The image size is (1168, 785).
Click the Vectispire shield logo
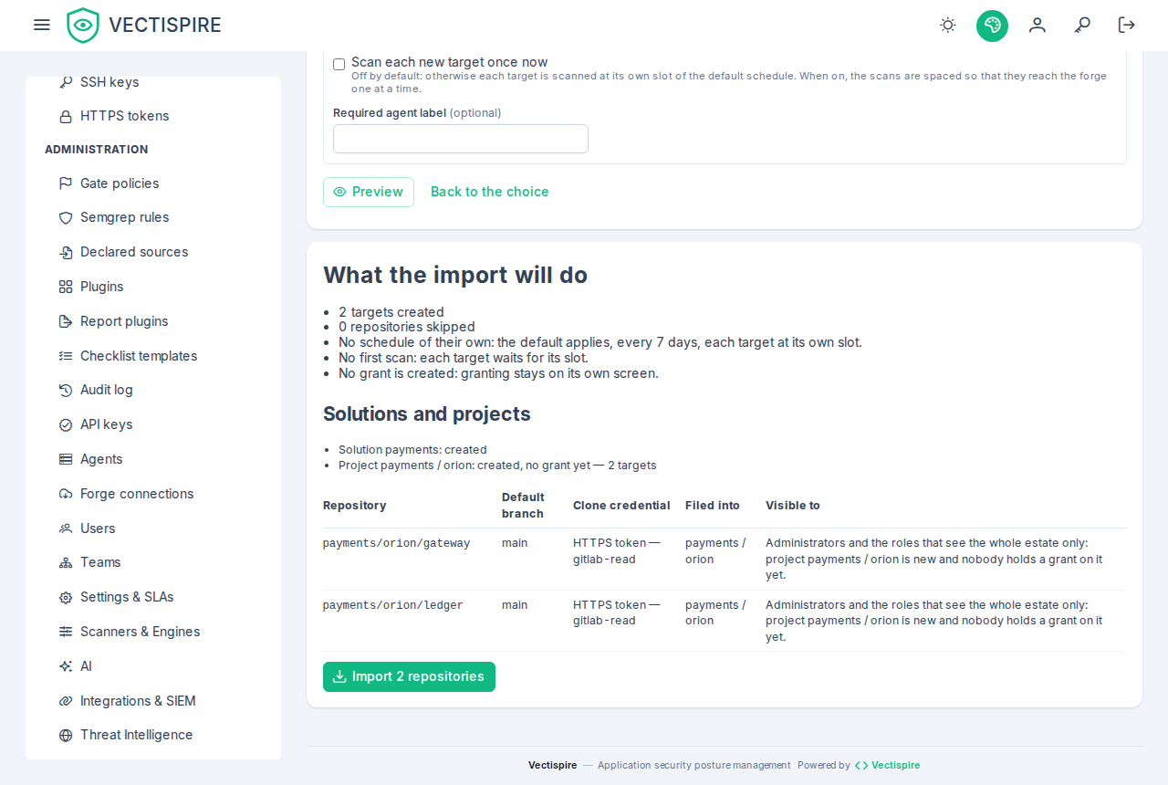83,26
